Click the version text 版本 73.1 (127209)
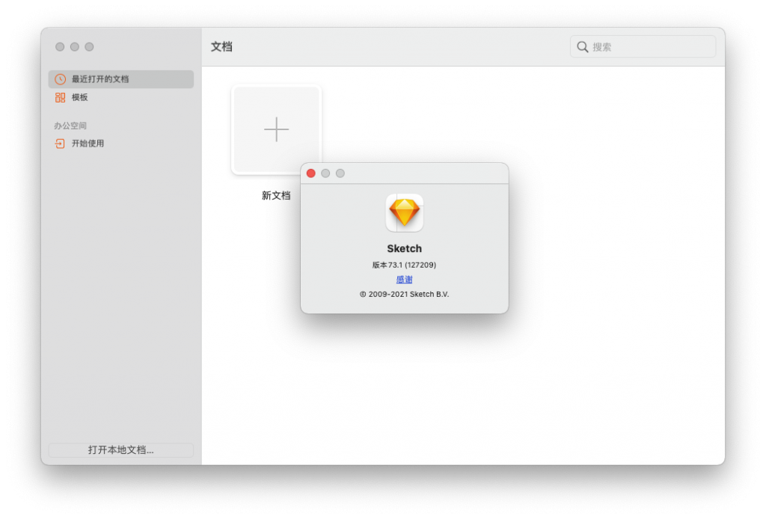The width and height of the screenshot is (766, 519). pos(404,265)
